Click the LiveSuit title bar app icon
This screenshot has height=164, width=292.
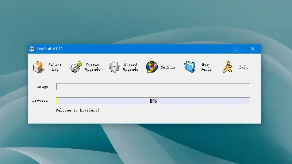click(x=32, y=49)
